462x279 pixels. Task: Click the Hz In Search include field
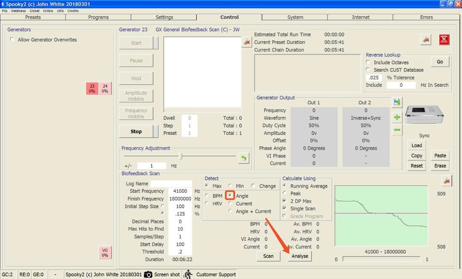401,85
